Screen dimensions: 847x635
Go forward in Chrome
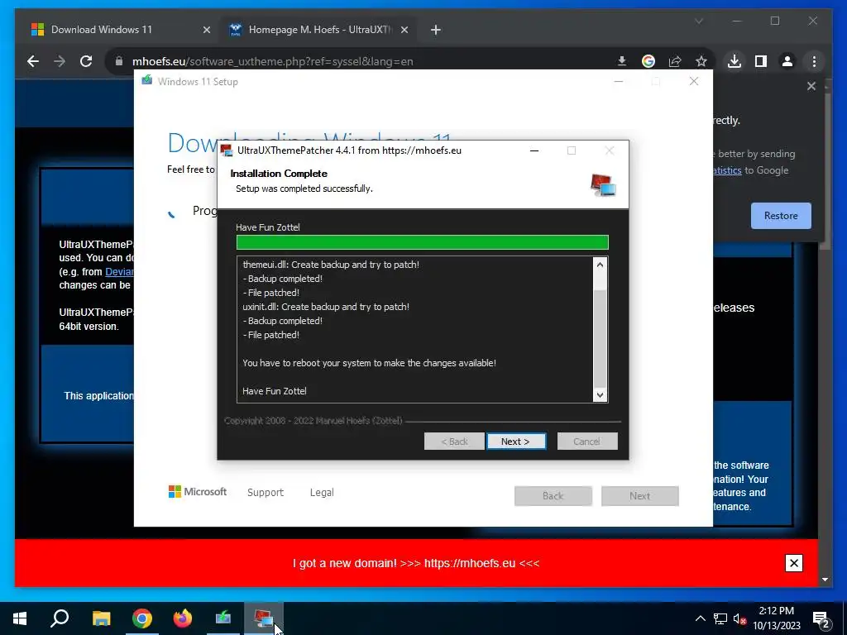pyautogui.click(x=60, y=61)
